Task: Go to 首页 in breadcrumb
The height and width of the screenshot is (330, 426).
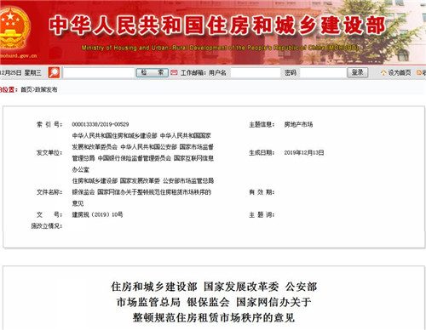Action: 26,89
